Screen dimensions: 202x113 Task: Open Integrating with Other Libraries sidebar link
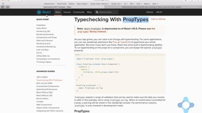click(50, 111)
